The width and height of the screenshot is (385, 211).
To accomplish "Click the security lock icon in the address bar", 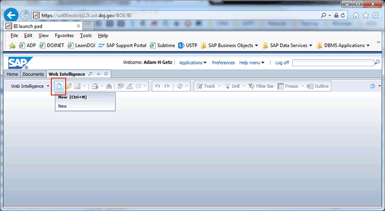I will [x=336, y=15].
